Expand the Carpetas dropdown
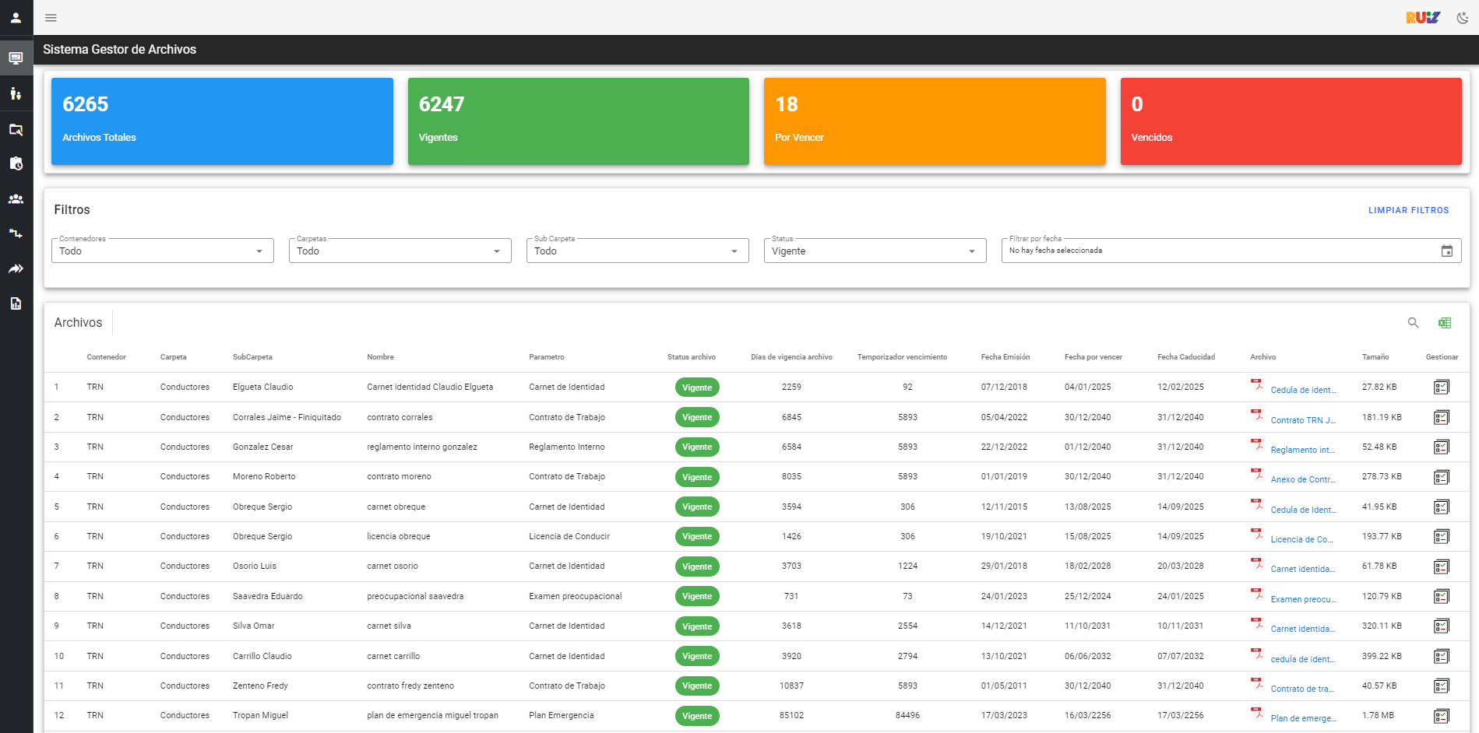This screenshot has height=733, width=1479. (x=400, y=251)
